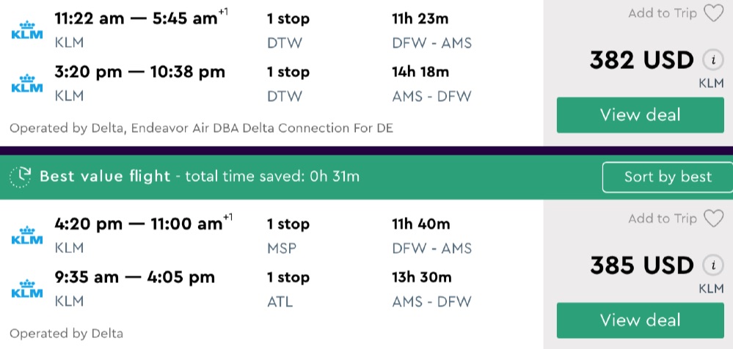This screenshot has width=733, height=349.
Task: Open info icon beside 385 USD price
Action: 710,265
